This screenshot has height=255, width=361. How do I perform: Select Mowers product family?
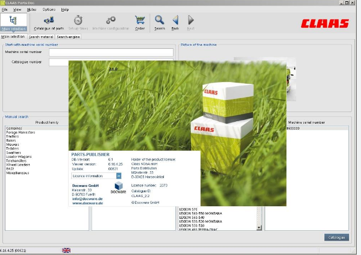13,145
